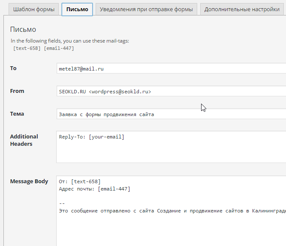
Task: Click the To field label
Action: point(13,68)
